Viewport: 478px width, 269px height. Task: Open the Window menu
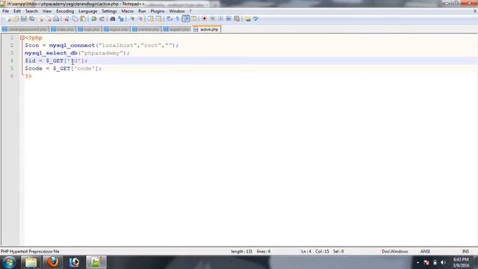[177, 11]
